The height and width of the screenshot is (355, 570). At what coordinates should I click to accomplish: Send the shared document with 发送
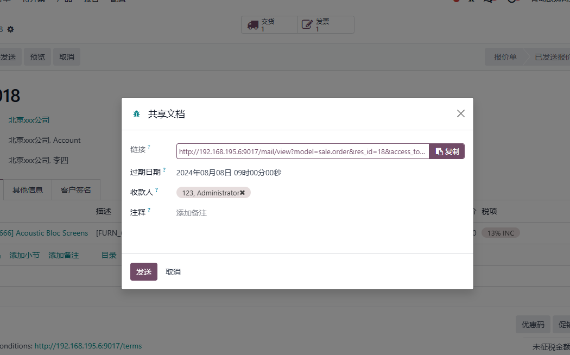(x=144, y=272)
